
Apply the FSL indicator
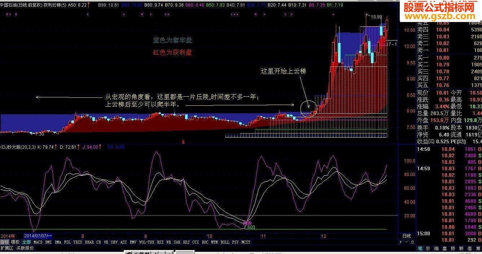tap(67, 242)
